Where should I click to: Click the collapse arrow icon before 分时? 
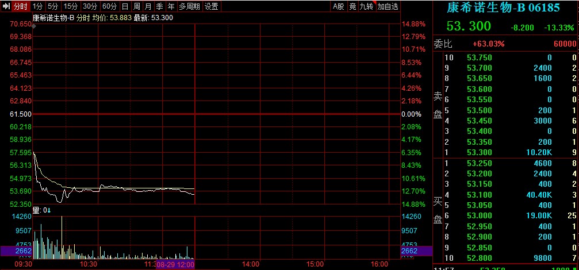(x=6, y=6)
